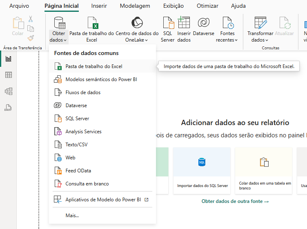Click the OneLake data hub icon
The width and height of the screenshot is (307, 229).
[137, 23]
